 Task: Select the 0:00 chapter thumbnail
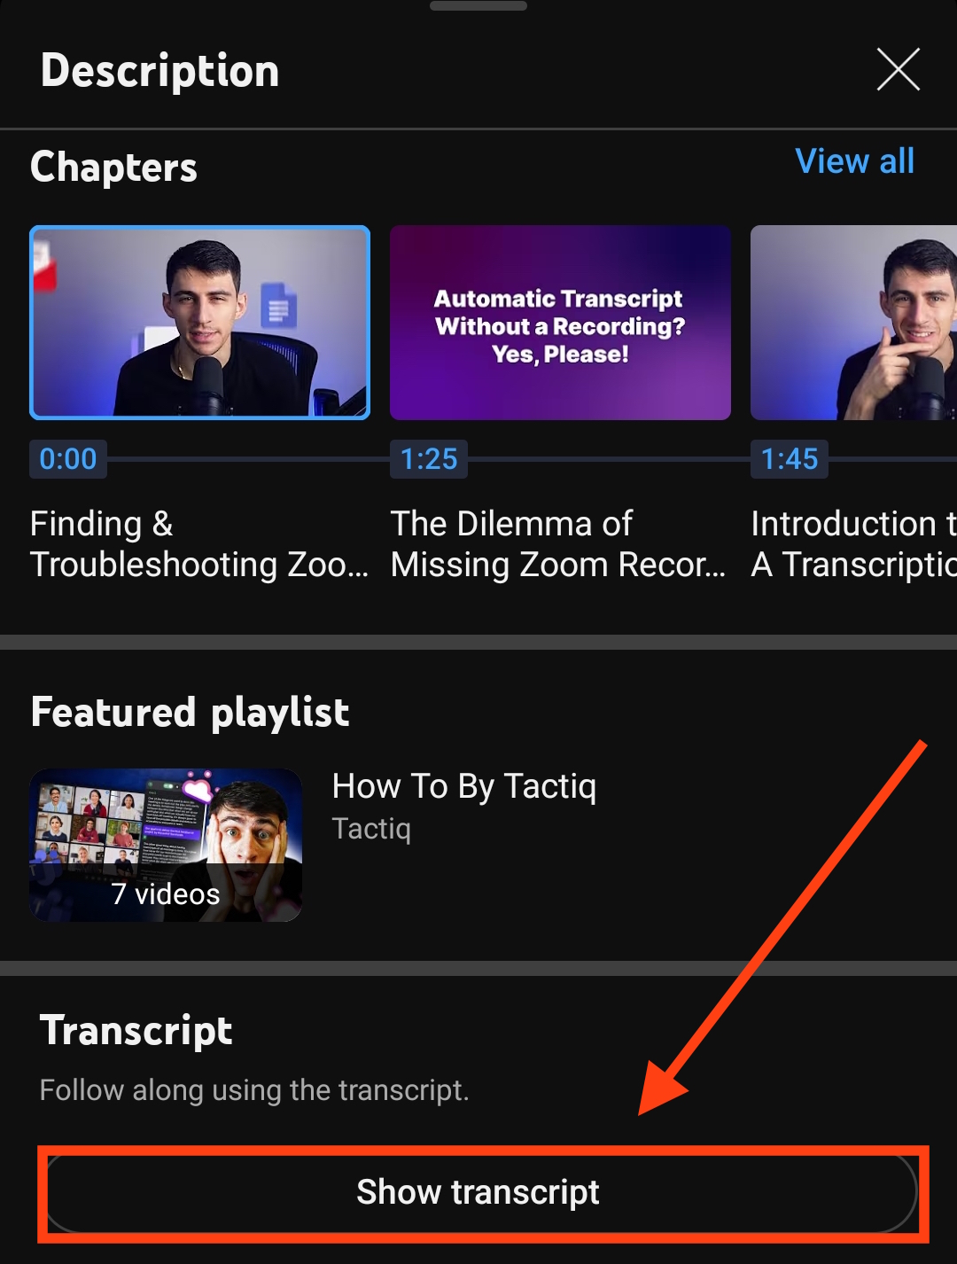point(199,324)
